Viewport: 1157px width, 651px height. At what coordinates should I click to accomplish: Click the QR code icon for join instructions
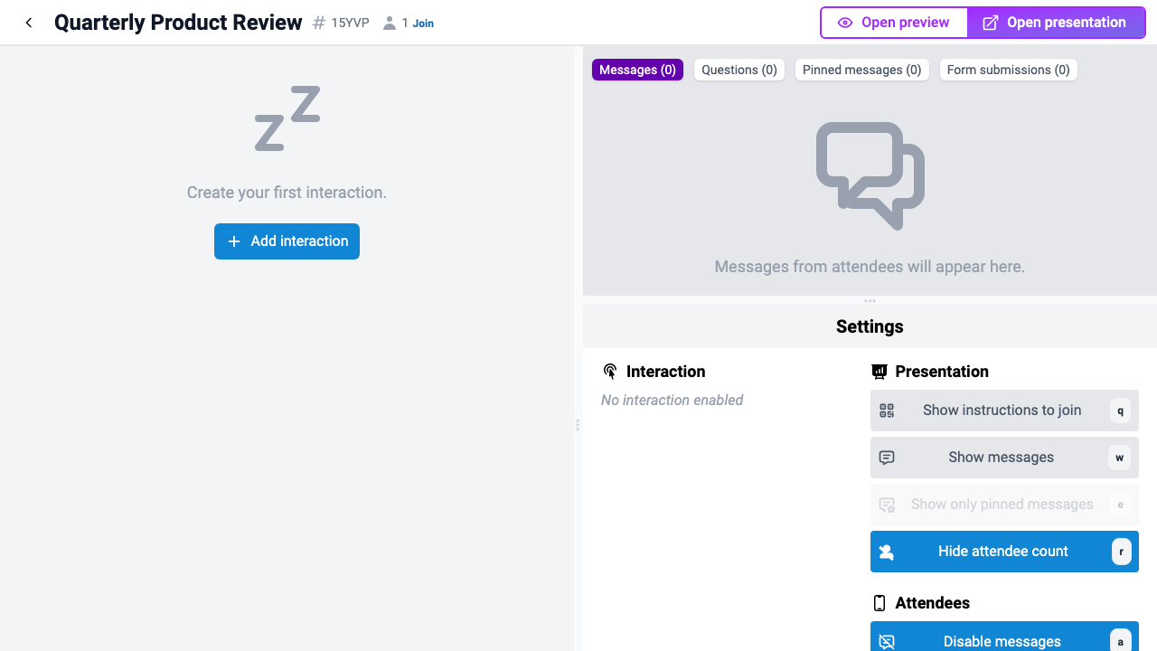[x=887, y=410]
